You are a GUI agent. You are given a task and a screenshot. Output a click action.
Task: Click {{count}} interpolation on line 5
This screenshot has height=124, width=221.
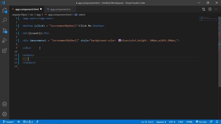pyautogui.click(x=35, y=33)
